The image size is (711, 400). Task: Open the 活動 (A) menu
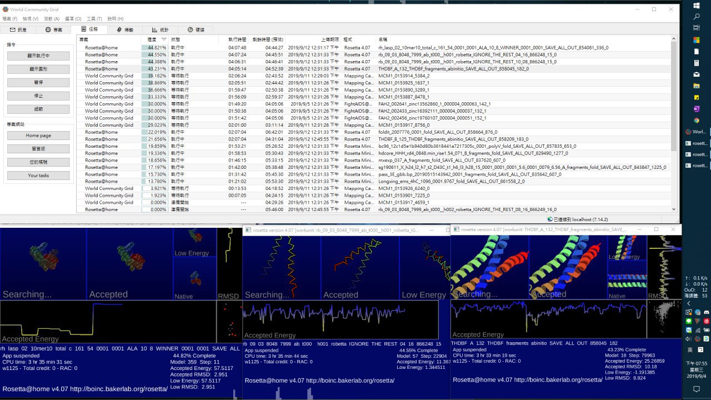(x=52, y=19)
